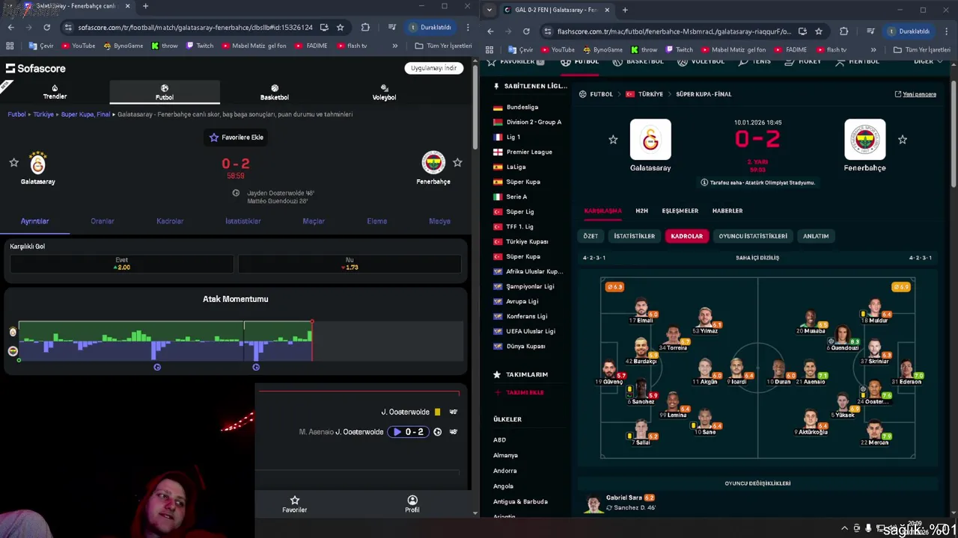
Task: Follow Türkiye breadcrumb link in Sofascore
Action: 43,114
